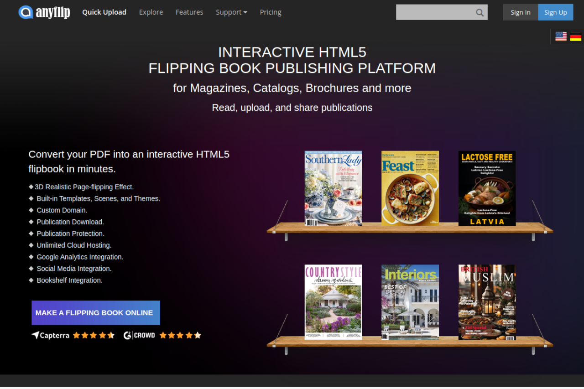This screenshot has width=584, height=389.
Task: Click the AnyFlip logo icon
Action: coord(26,12)
